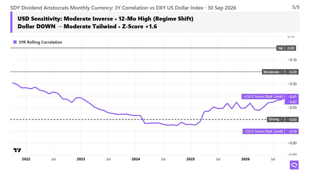
Task: Click the -2.0 Z-Score (Stat. Limit) label
Action: [x=263, y=131]
